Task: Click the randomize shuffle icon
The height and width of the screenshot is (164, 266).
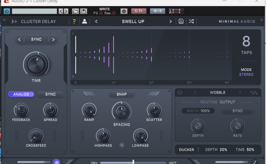Action: 191,22
